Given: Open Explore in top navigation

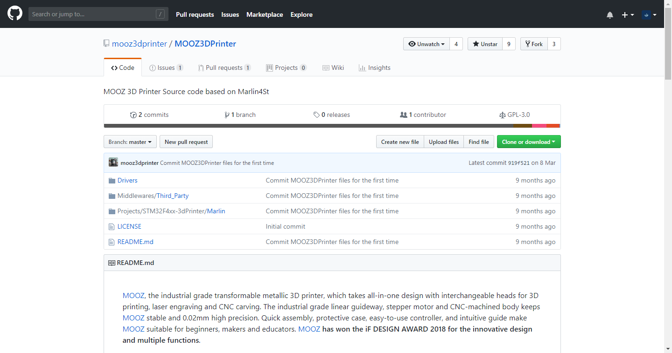Looking at the screenshot, I should point(301,14).
